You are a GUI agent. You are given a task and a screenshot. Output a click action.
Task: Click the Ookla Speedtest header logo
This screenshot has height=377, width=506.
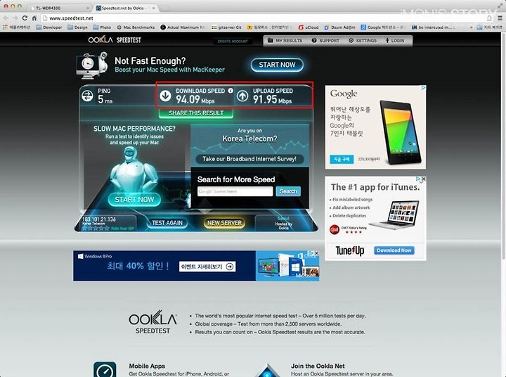[x=115, y=40]
